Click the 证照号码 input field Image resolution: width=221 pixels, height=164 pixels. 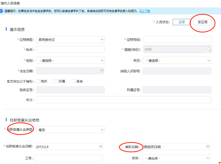(x=178, y=40)
